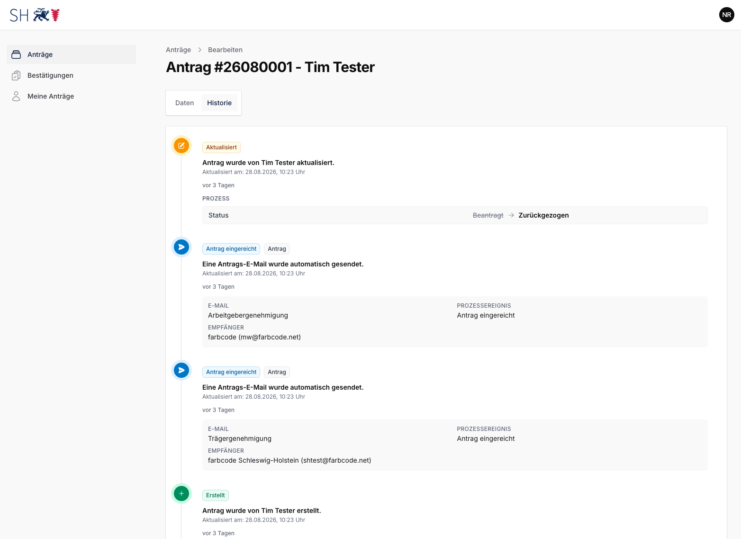Screen dimensions: 741x539
Task: Navigate to the Anträge breadcrumb link
Action: point(178,50)
